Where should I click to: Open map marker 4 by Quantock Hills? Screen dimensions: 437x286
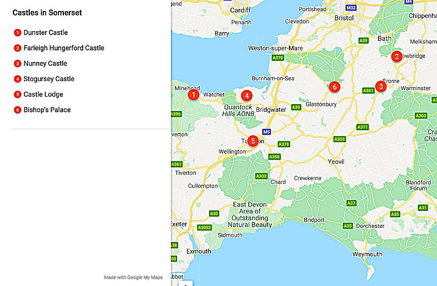click(247, 96)
